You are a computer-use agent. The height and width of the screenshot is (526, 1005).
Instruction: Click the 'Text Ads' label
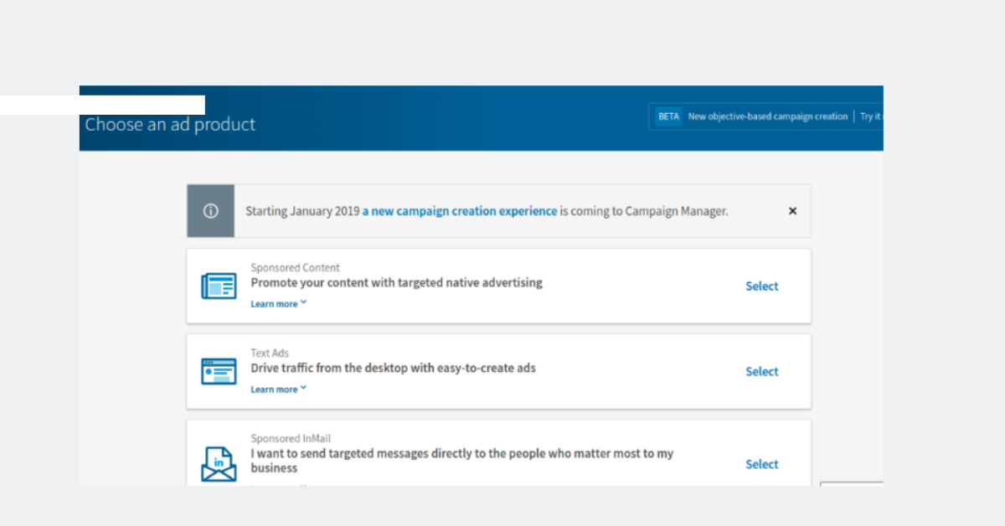click(270, 353)
